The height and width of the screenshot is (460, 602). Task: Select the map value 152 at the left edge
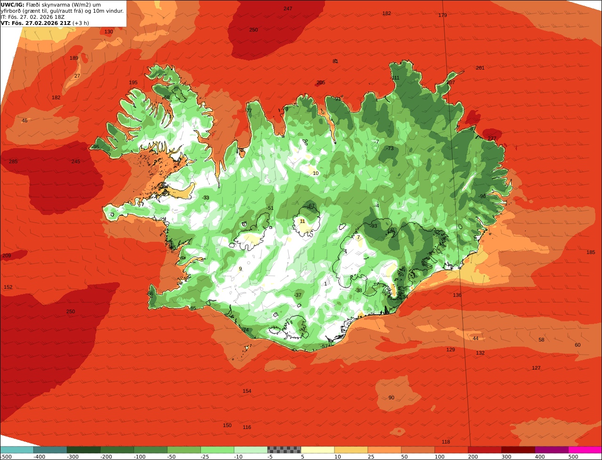[8, 287]
